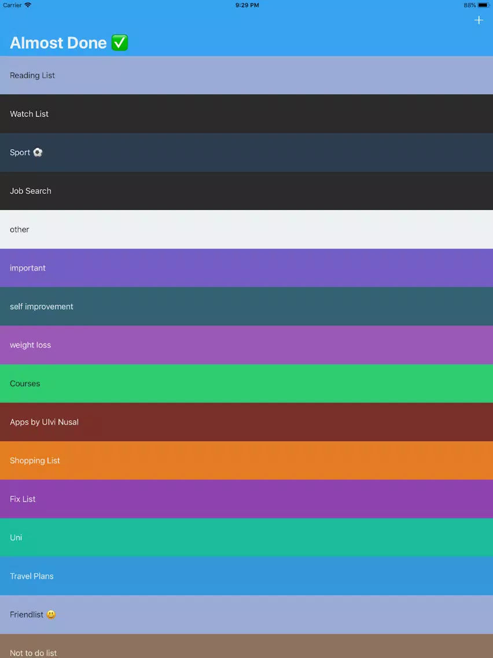Select the 'other' list row
The height and width of the screenshot is (658, 493).
246,229
